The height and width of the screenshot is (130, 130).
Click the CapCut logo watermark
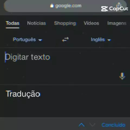[x=115, y=9]
